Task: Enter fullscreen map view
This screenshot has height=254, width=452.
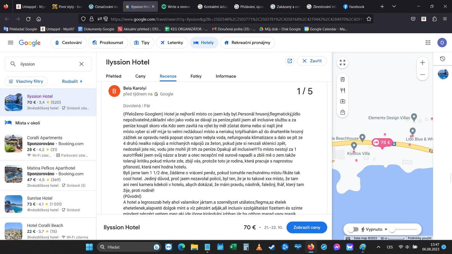Action: [x=342, y=63]
